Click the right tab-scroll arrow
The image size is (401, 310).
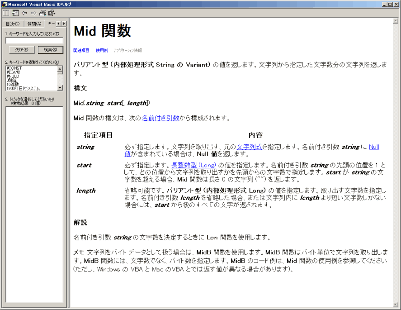pyautogui.click(x=64, y=24)
